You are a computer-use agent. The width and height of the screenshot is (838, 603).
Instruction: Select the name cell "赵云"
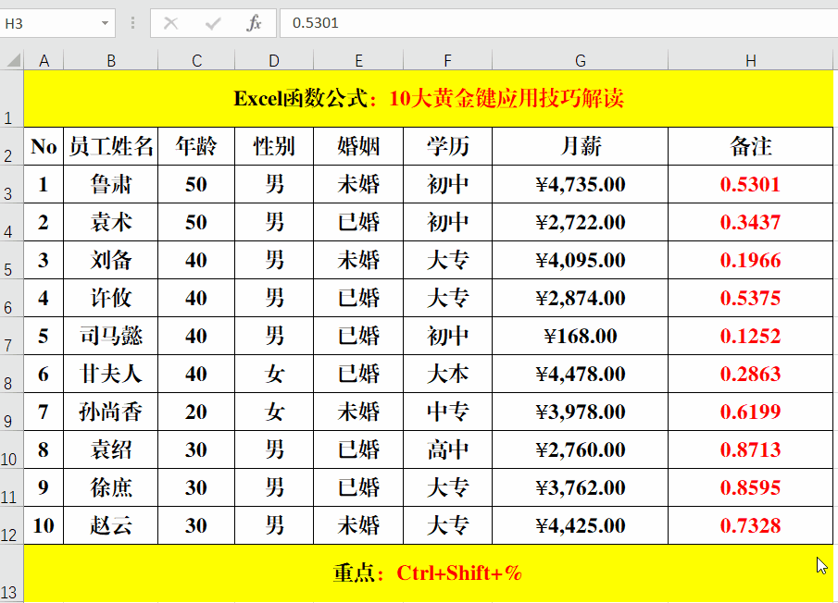pos(110,525)
